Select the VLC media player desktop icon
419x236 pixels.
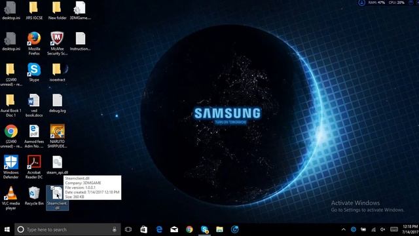(11, 198)
